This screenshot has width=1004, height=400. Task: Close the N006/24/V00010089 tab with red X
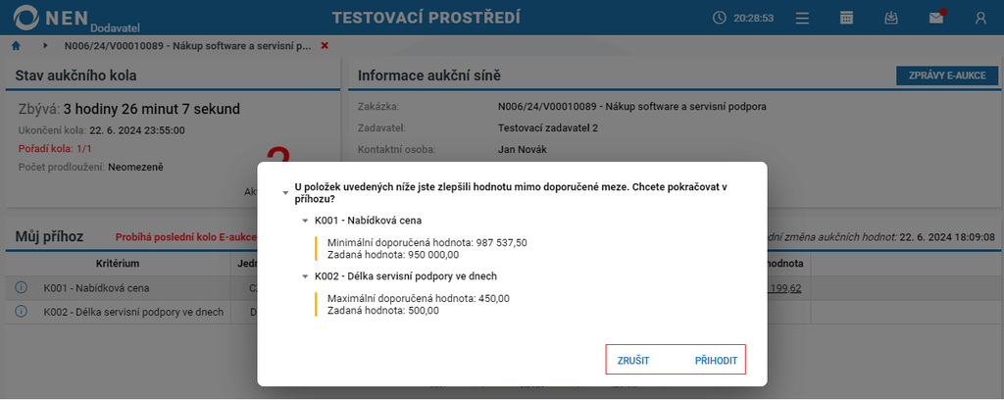click(324, 46)
